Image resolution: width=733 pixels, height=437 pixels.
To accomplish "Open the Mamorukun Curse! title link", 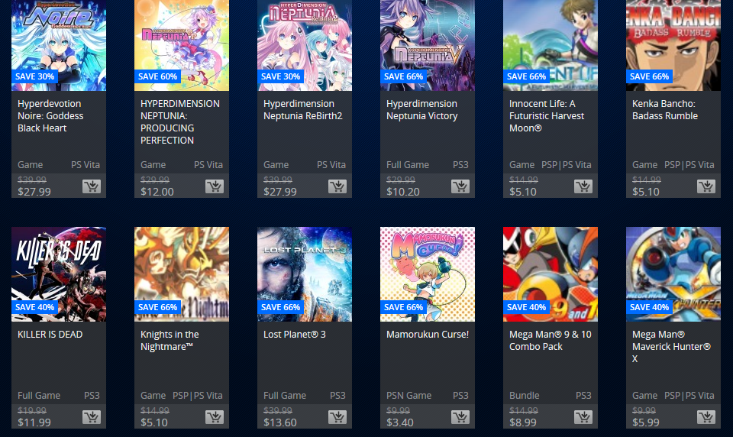I will tap(428, 335).
